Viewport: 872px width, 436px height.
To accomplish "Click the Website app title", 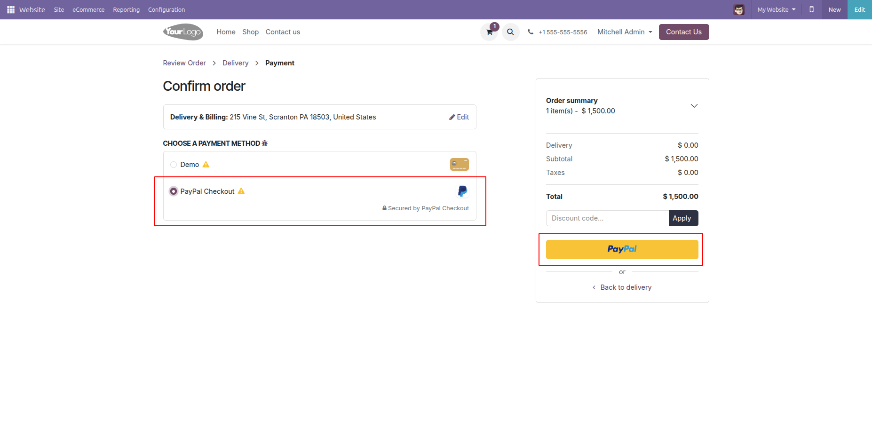I will 32,9.
